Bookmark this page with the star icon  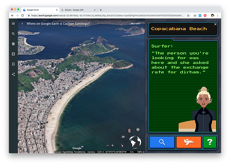(x=188, y=15)
